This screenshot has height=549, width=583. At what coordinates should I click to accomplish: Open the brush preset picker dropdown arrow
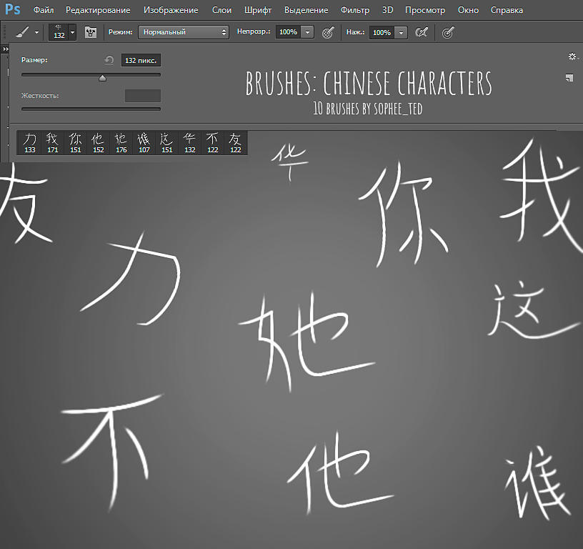pos(72,32)
